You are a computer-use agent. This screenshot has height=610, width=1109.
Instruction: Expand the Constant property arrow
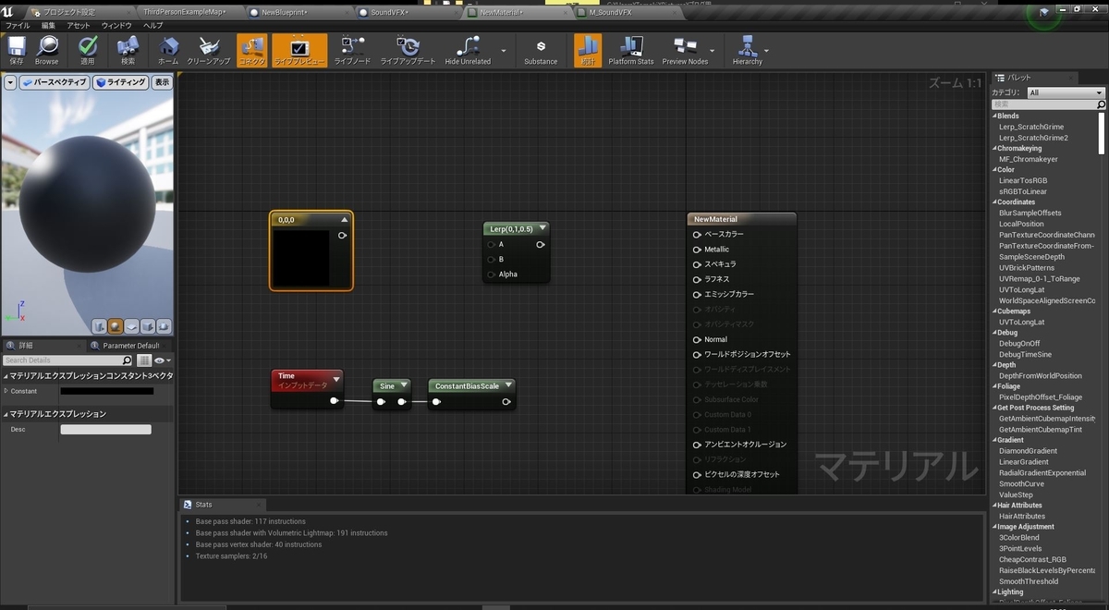pyautogui.click(x=6, y=391)
